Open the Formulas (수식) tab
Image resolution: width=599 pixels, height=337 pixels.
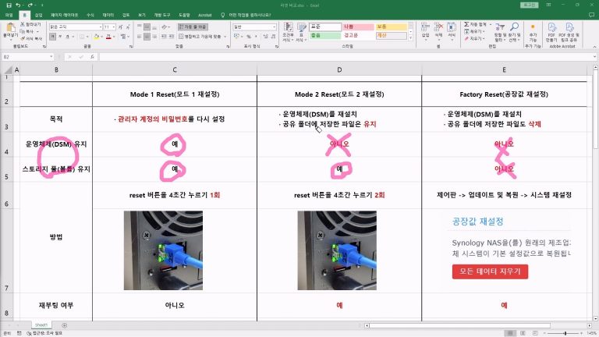(x=90, y=15)
